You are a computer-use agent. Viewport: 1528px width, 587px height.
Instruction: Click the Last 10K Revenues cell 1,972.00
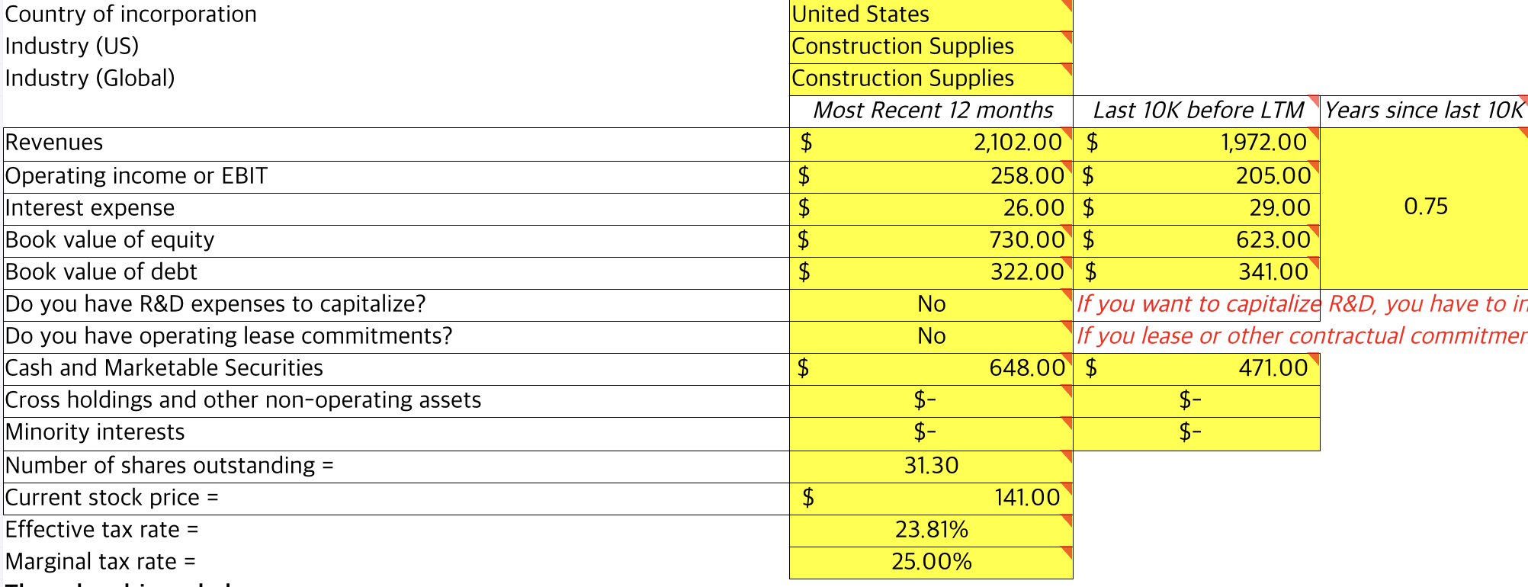[1196, 143]
